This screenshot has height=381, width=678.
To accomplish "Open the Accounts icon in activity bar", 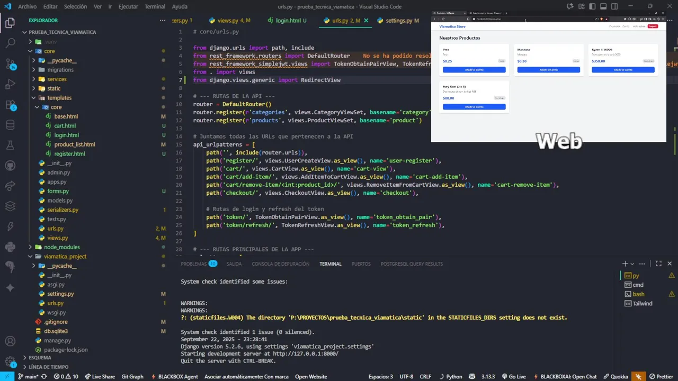I will coord(10,341).
